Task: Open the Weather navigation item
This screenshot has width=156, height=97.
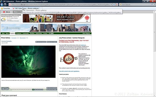Action: 32,33
